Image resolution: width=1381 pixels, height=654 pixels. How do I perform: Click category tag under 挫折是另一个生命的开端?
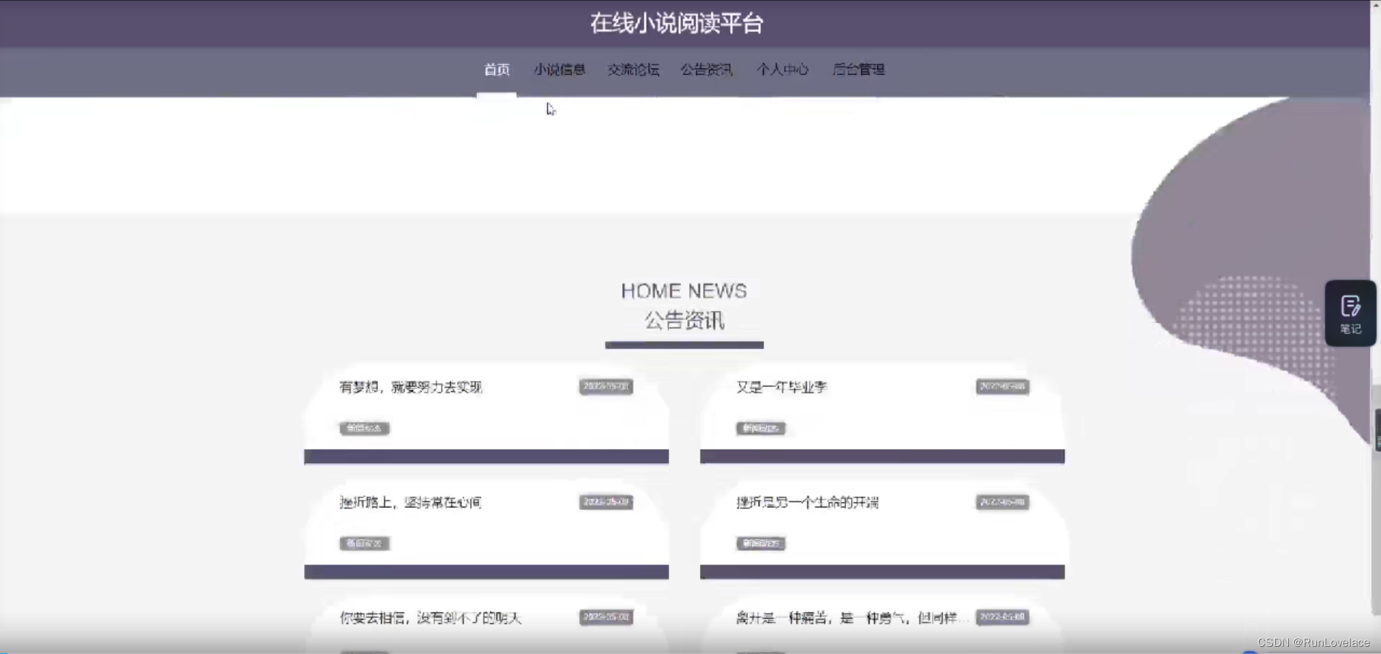pos(760,543)
